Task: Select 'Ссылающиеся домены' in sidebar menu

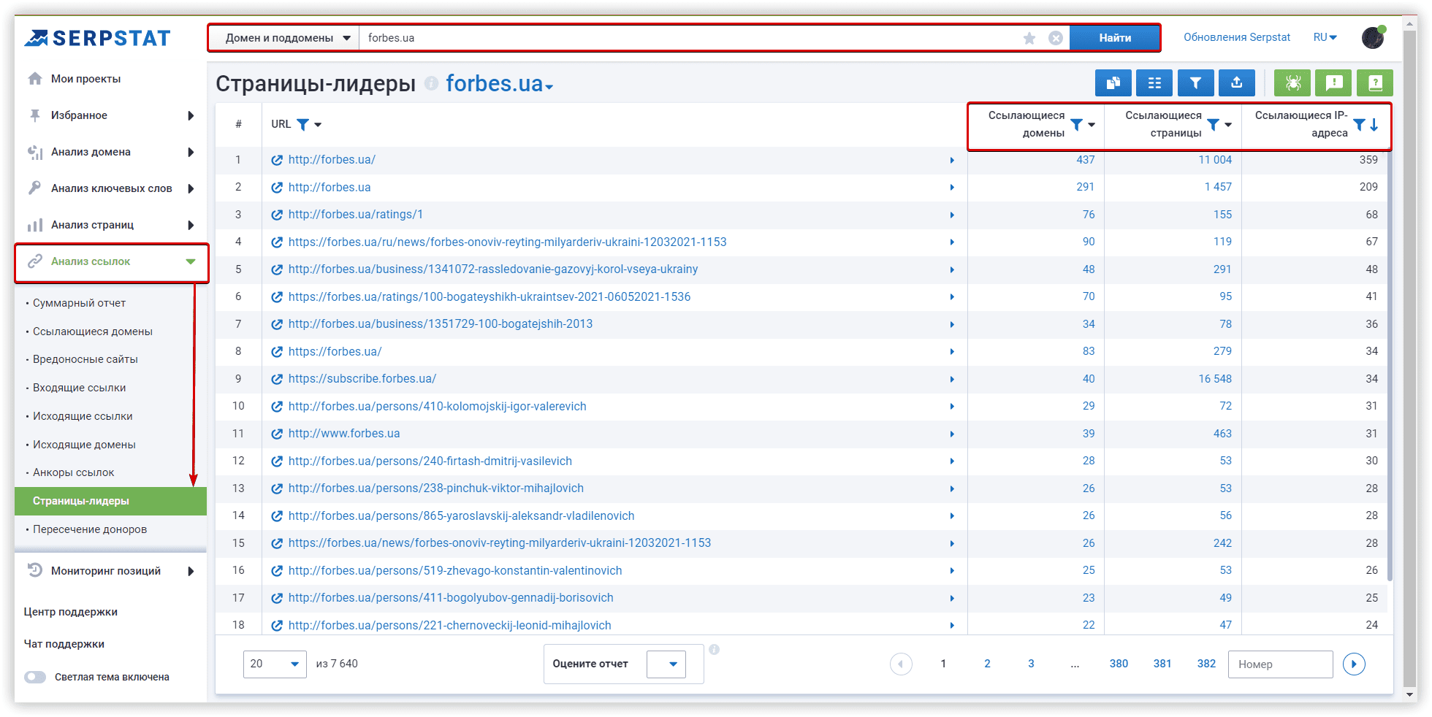Action: click(x=92, y=331)
